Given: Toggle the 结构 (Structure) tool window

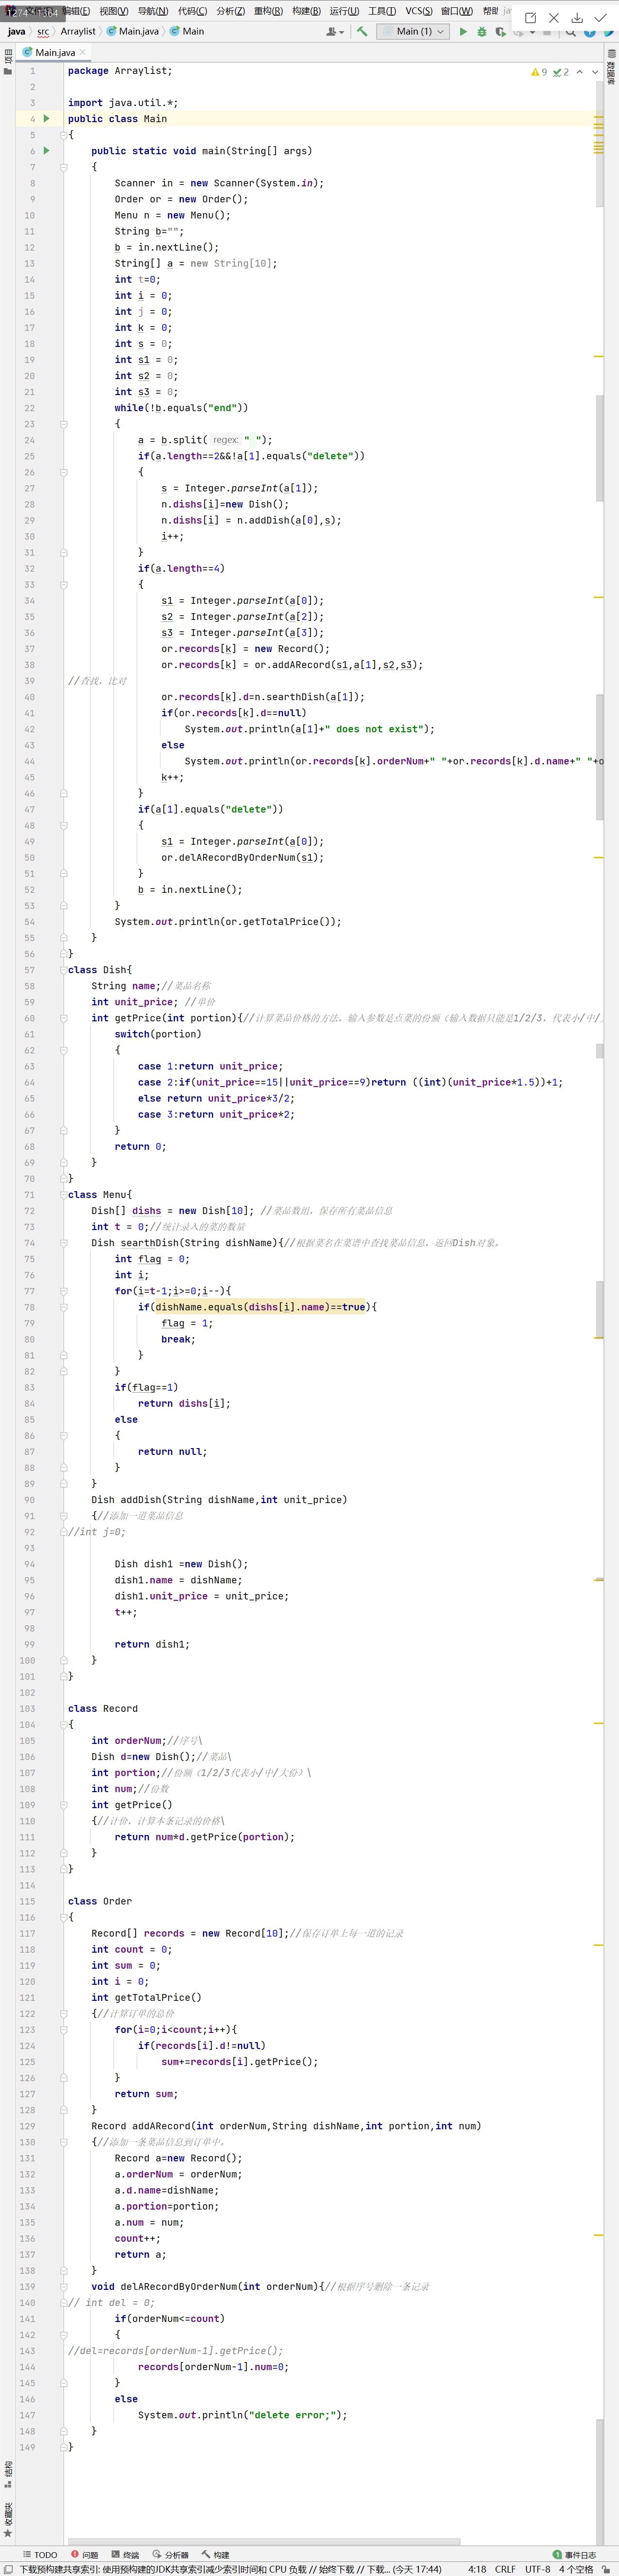Looking at the screenshot, I should point(8,2475).
